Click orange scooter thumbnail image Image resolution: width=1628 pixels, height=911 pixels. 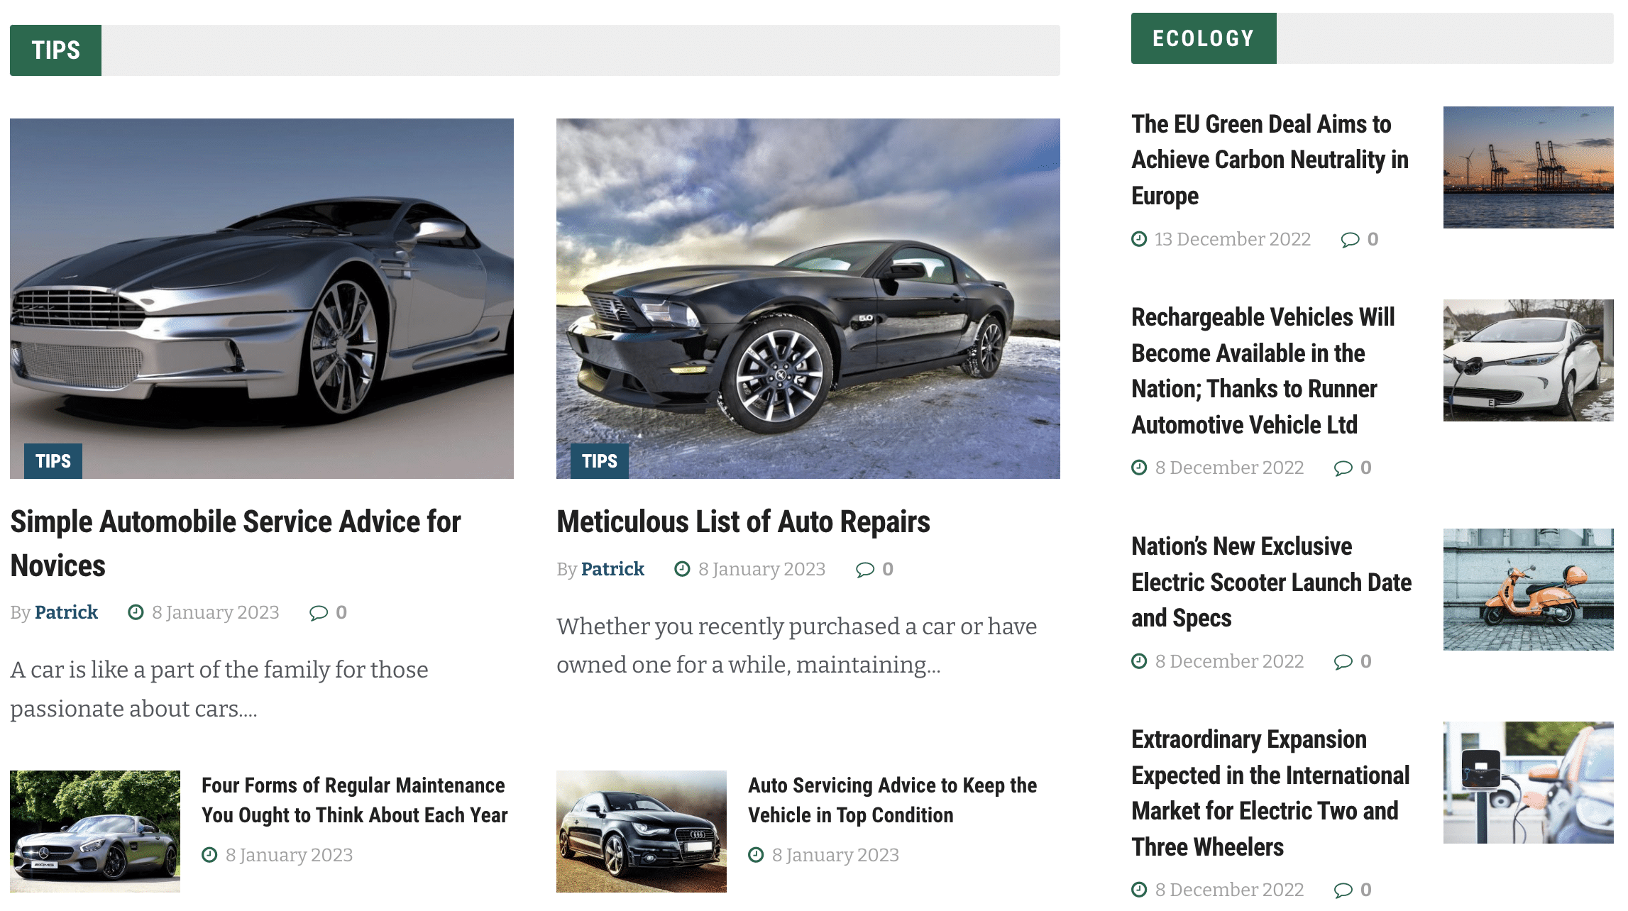point(1527,589)
